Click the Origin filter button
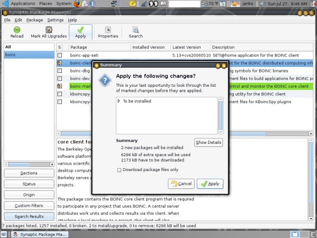 (29, 195)
